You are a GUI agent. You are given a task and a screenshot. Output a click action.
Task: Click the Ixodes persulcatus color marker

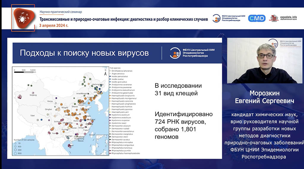click(x=110, y=76)
